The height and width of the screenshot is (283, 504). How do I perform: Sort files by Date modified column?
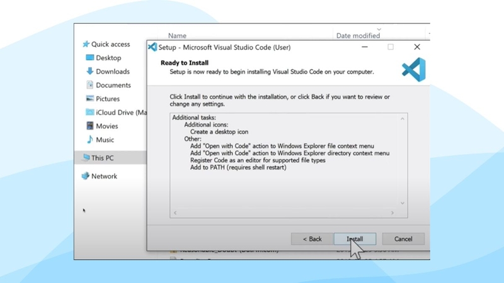pyautogui.click(x=358, y=36)
